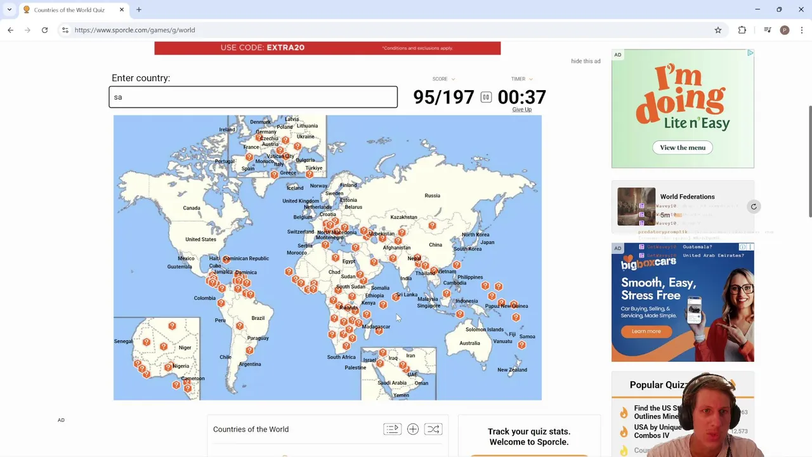Click the Solomon Islands label
The height and width of the screenshot is (457, 812).
point(485,329)
